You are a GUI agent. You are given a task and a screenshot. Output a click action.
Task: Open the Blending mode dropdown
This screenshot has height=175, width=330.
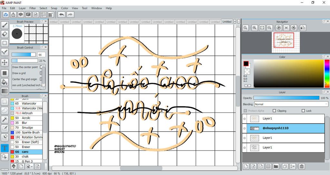pyautogui.click(x=291, y=104)
